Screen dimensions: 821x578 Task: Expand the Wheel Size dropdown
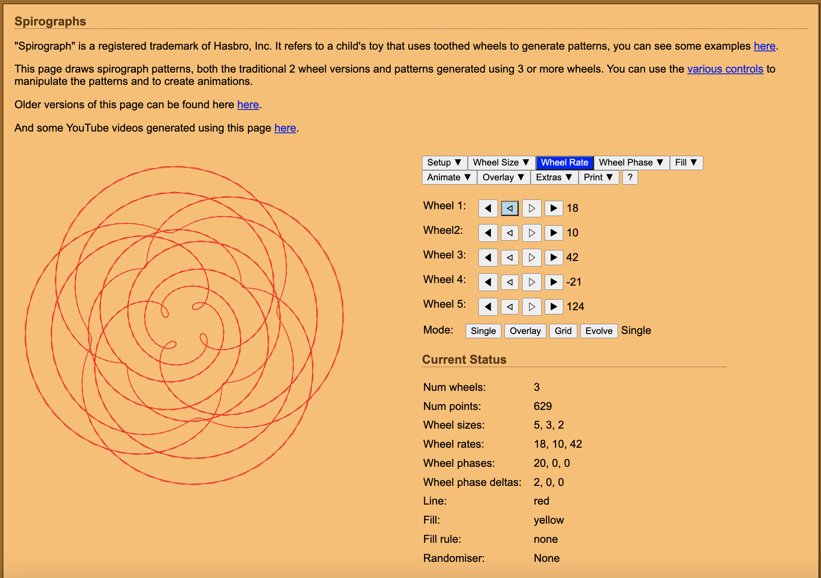tap(501, 163)
